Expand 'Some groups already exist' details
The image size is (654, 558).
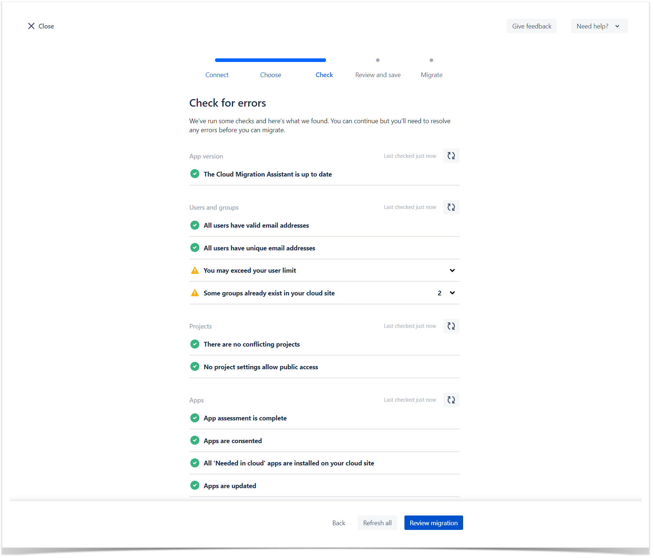[452, 293]
